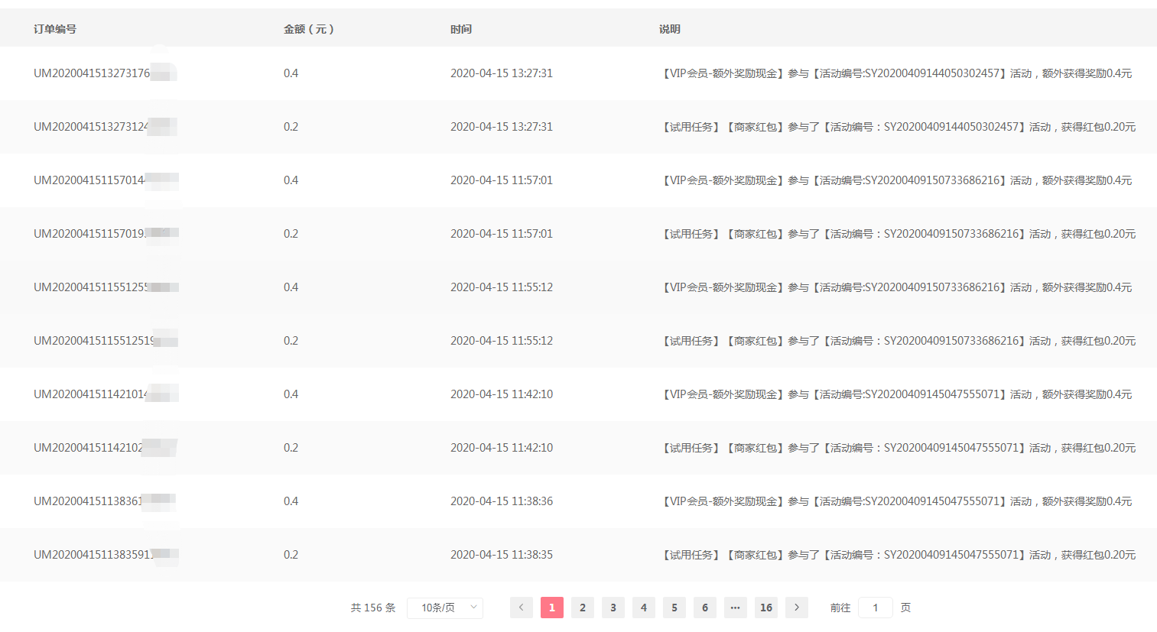This screenshot has height=632, width=1157.
Task: Jump to last page 16
Action: (x=766, y=608)
